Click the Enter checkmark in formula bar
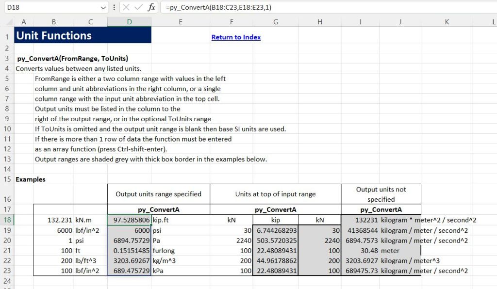Image resolution: width=497 pixels, height=289 pixels. (x=138, y=8)
